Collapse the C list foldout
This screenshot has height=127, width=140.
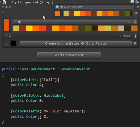6,36
